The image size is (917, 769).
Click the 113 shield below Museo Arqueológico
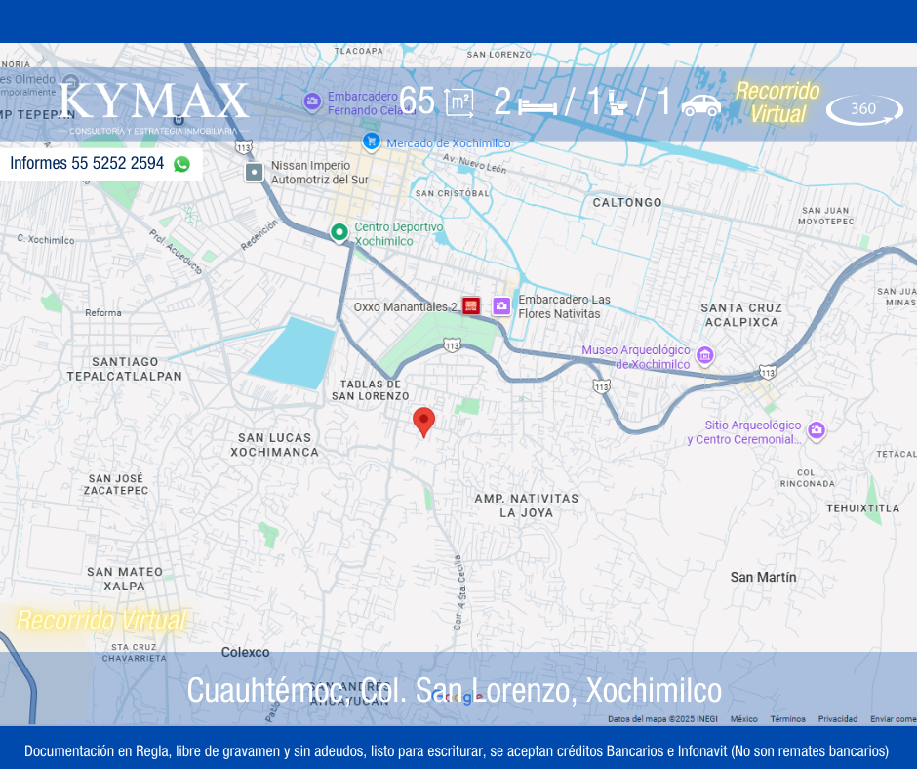click(601, 386)
